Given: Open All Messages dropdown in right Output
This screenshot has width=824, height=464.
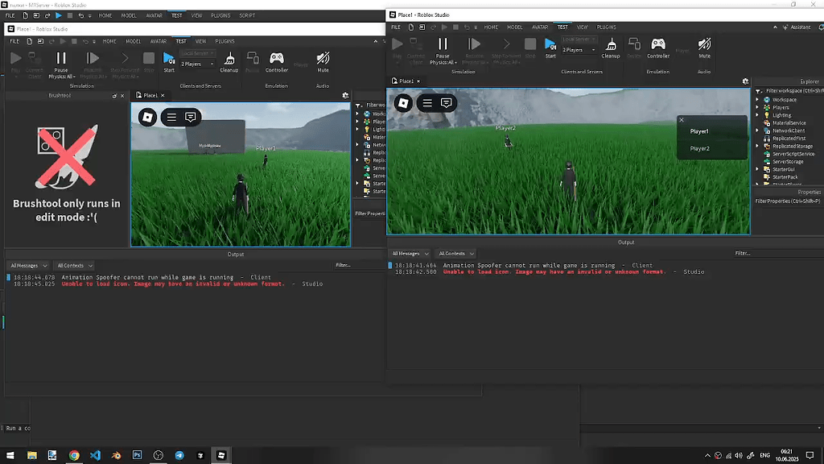Looking at the screenshot, I should coord(410,254).
